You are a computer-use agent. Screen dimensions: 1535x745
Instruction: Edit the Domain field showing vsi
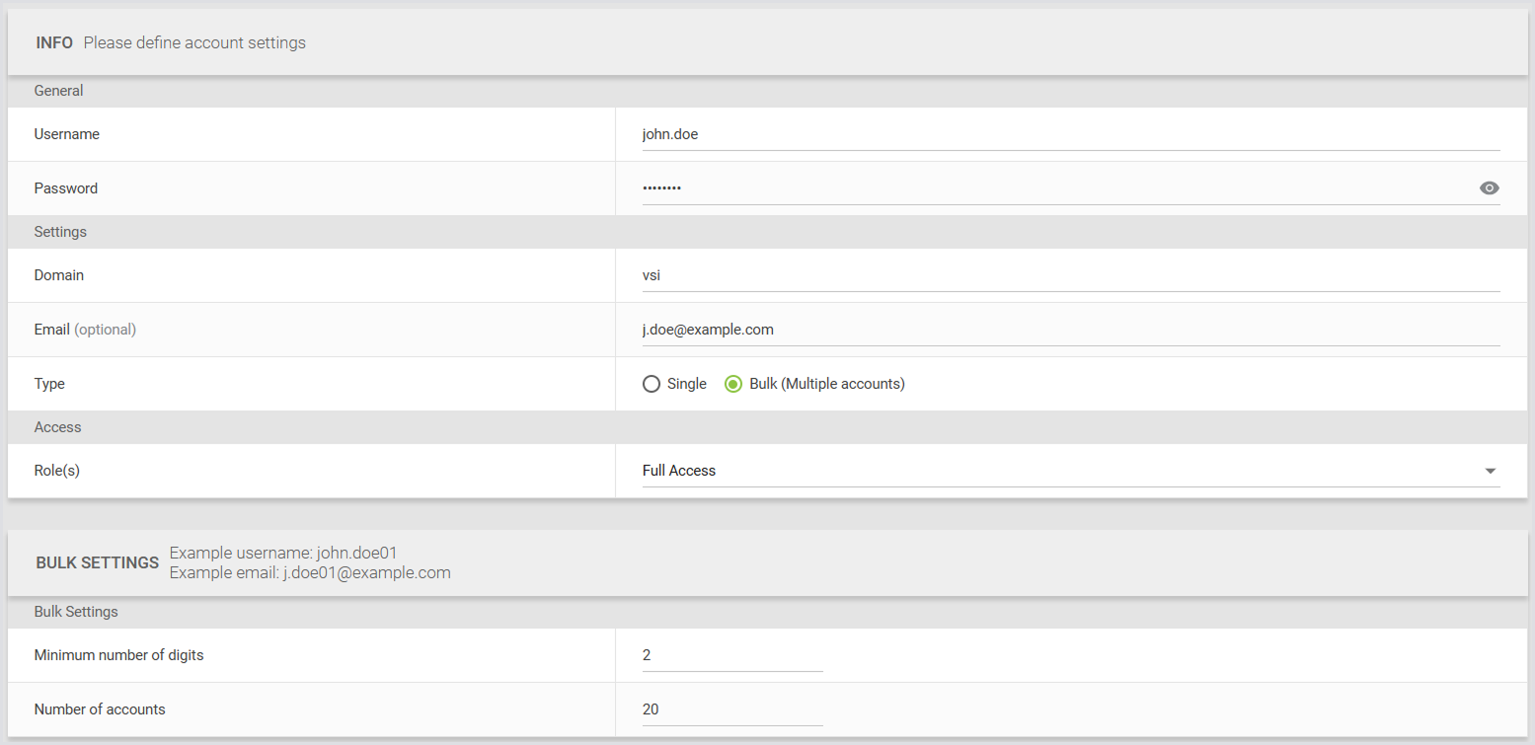(1070, 275)
